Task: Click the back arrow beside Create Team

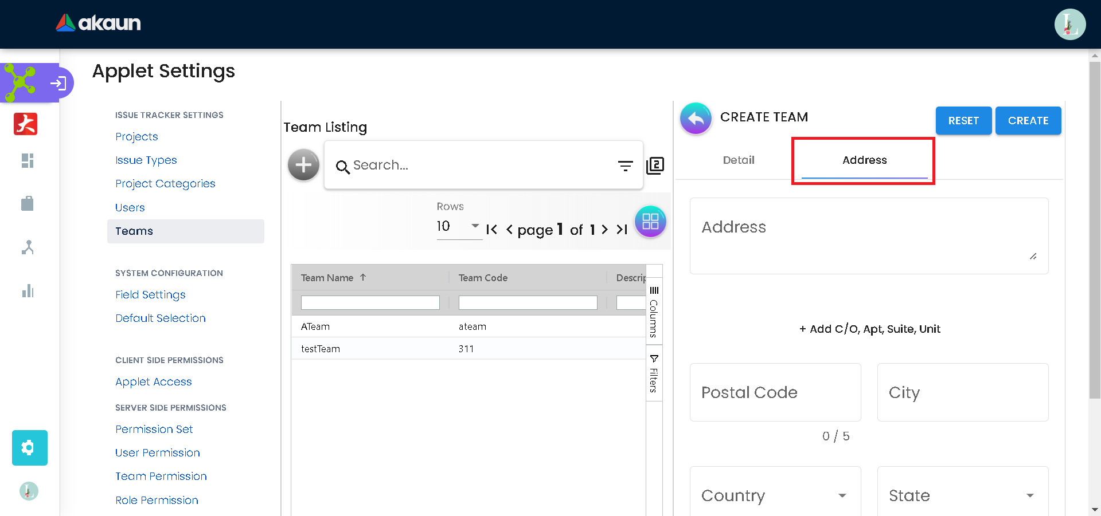Action: click(x=696, y=119)
